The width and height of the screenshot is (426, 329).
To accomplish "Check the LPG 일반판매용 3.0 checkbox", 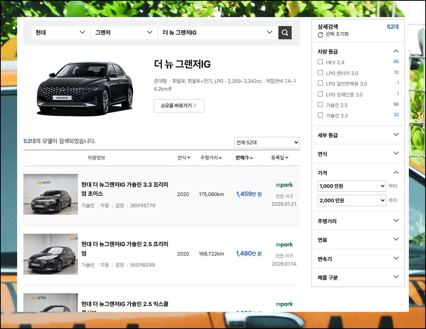I will (320, 83).
